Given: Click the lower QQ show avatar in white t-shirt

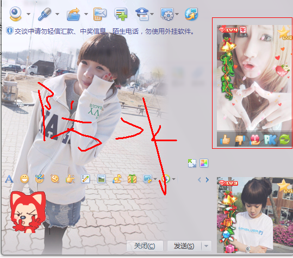Looking at the screenshot, I should coord(255,215).
